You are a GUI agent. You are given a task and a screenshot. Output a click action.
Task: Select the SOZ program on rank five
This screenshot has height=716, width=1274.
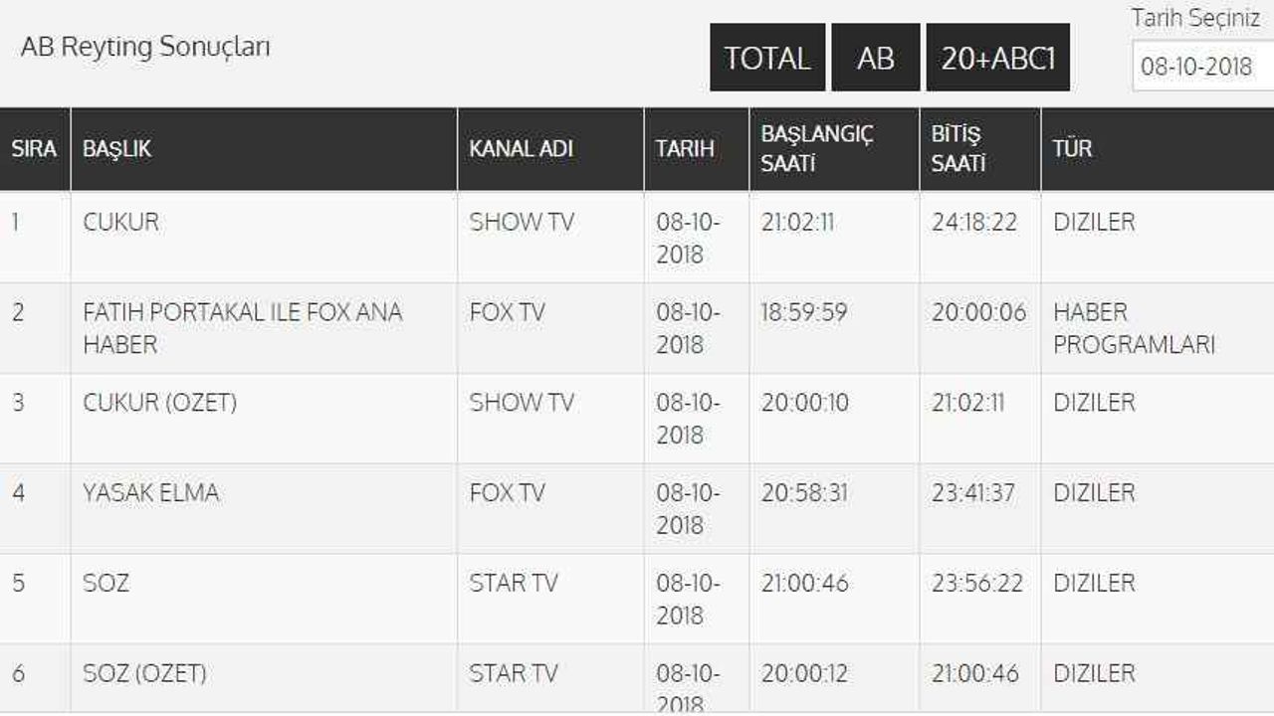coord(106,583)
